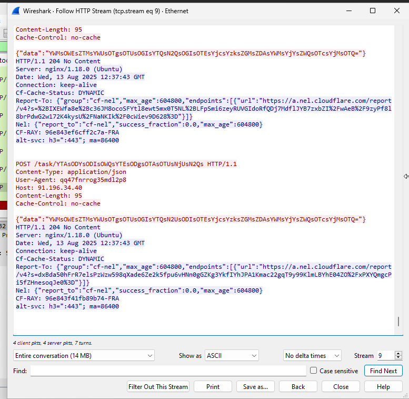Enable the Case sensitive checkbox

pyautogui.click(x=314, y=371)
